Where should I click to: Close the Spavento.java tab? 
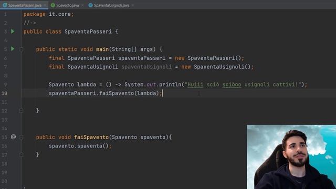[82, 5]
